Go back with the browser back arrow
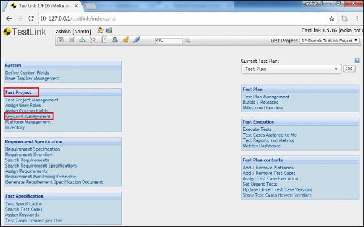The width and height of the screenshot is (364, 227). (9, 19)
